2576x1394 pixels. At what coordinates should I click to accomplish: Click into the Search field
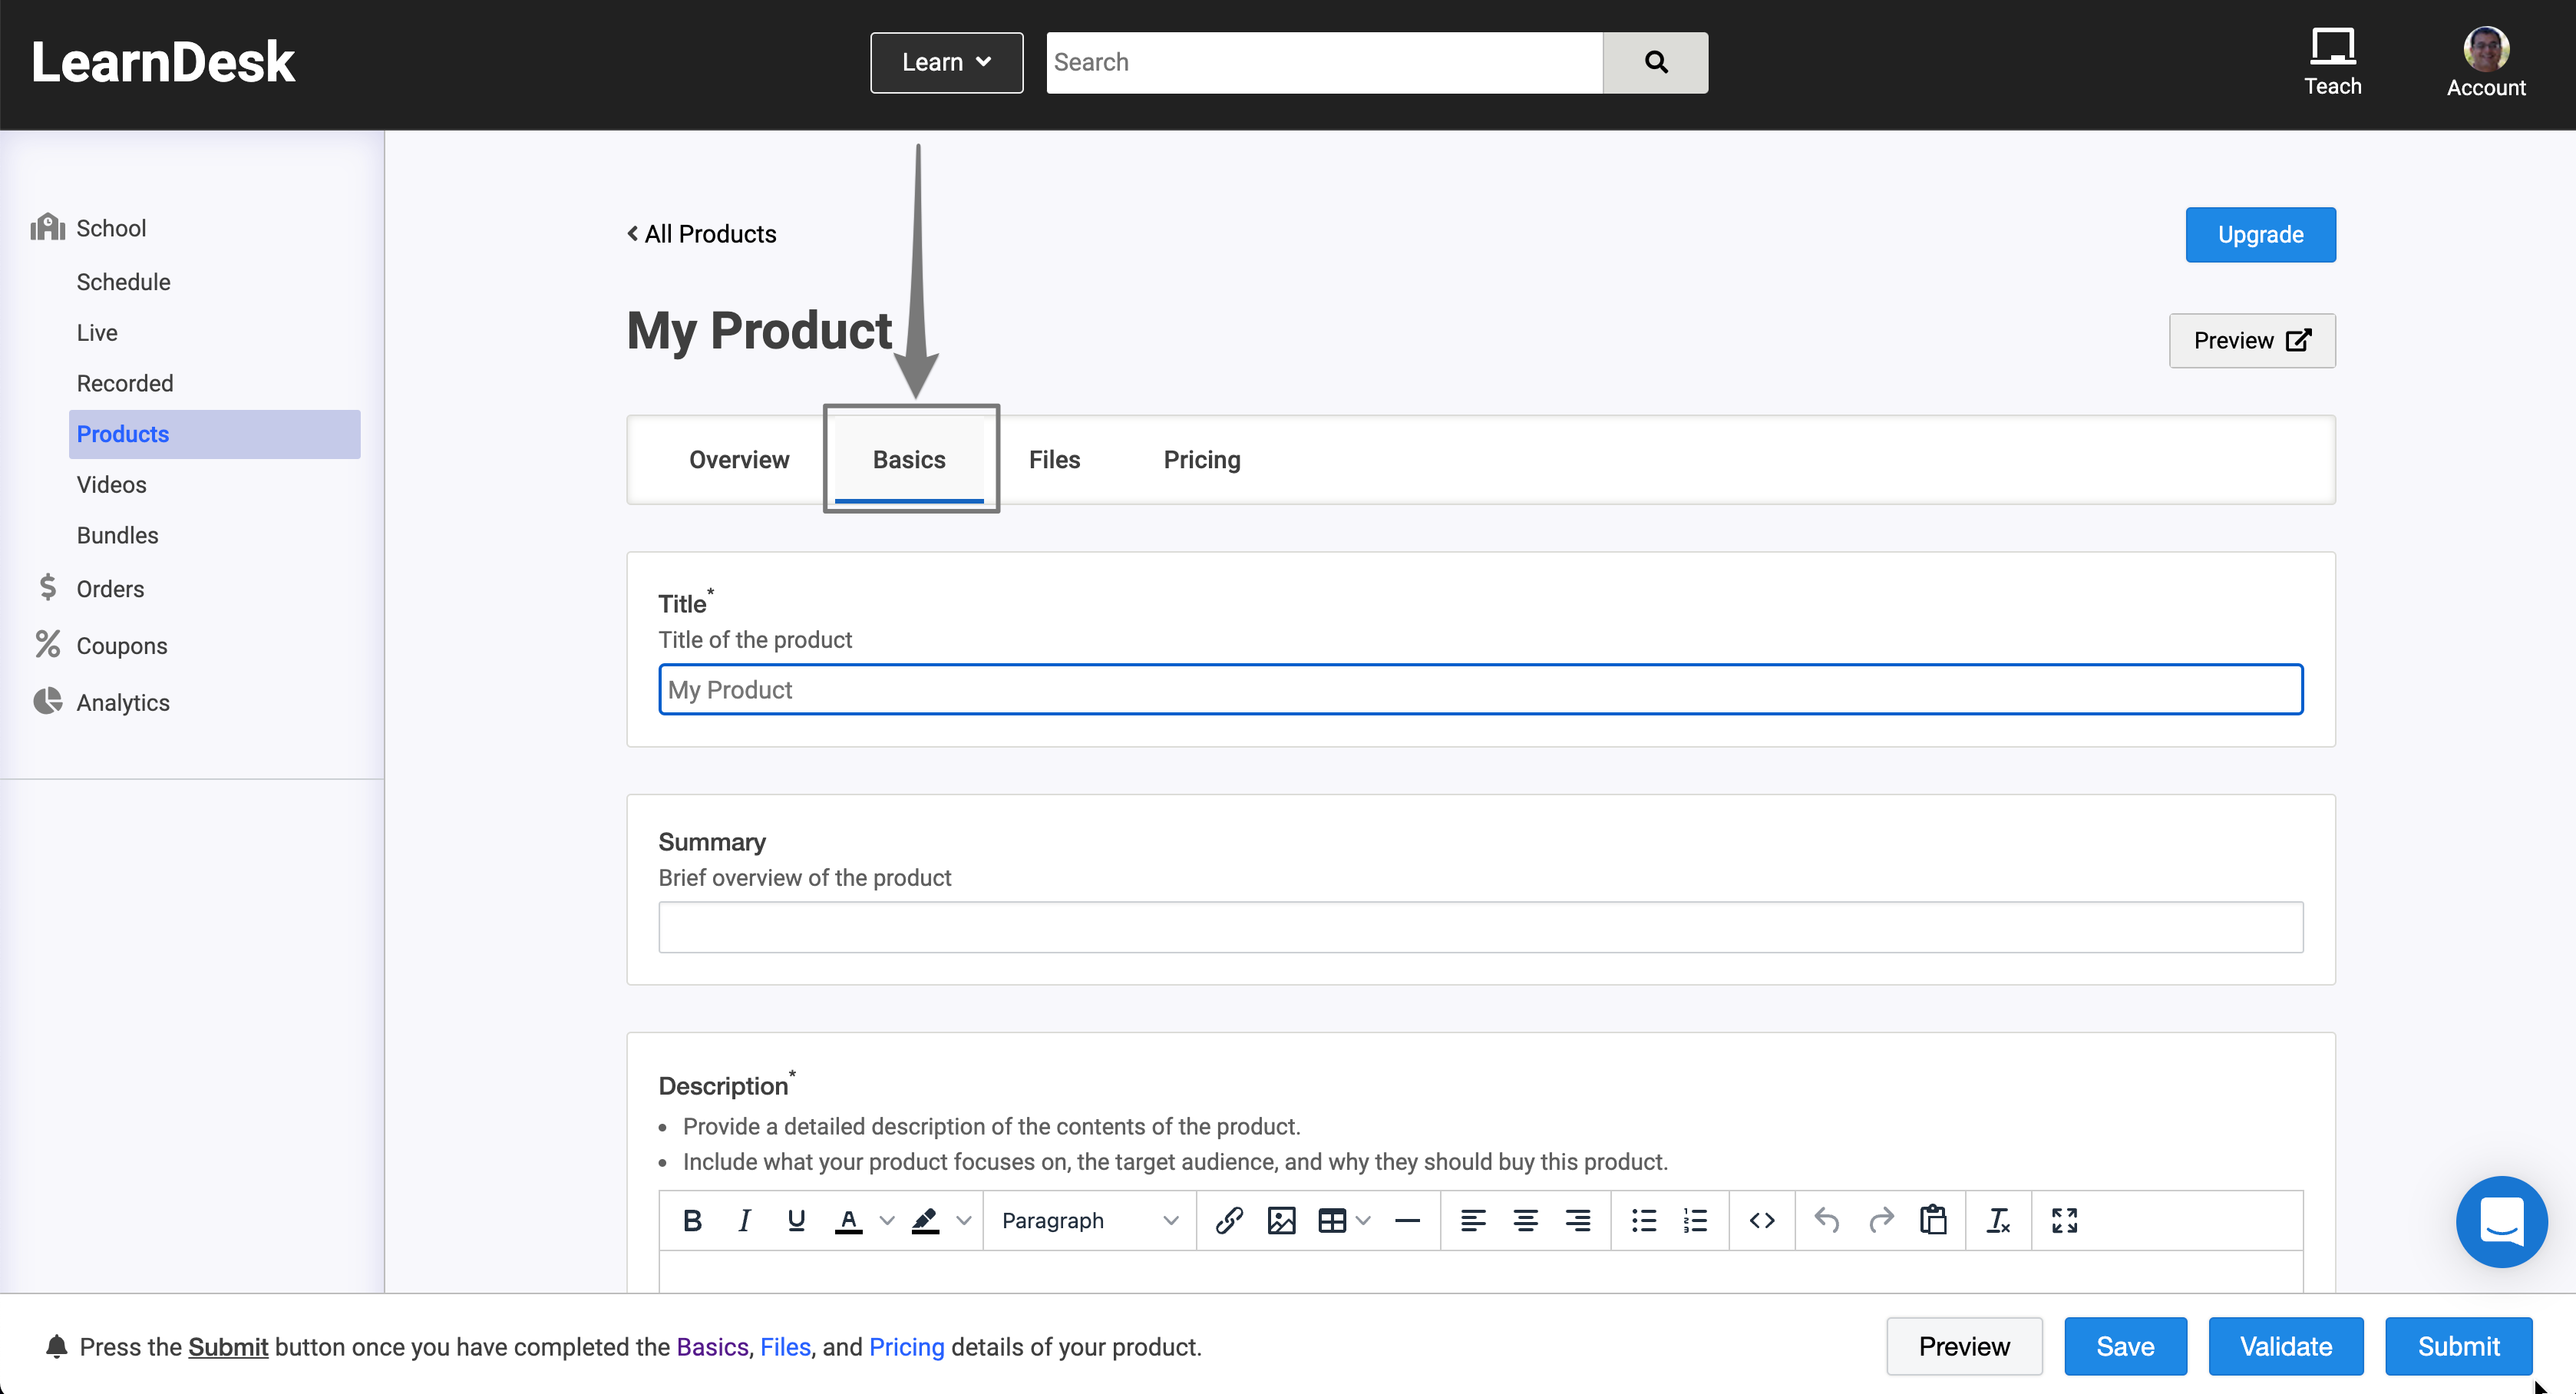coord(1324,62)
